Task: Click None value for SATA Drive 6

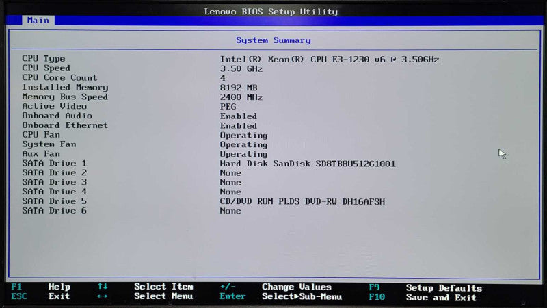Action: click(230, 211)
